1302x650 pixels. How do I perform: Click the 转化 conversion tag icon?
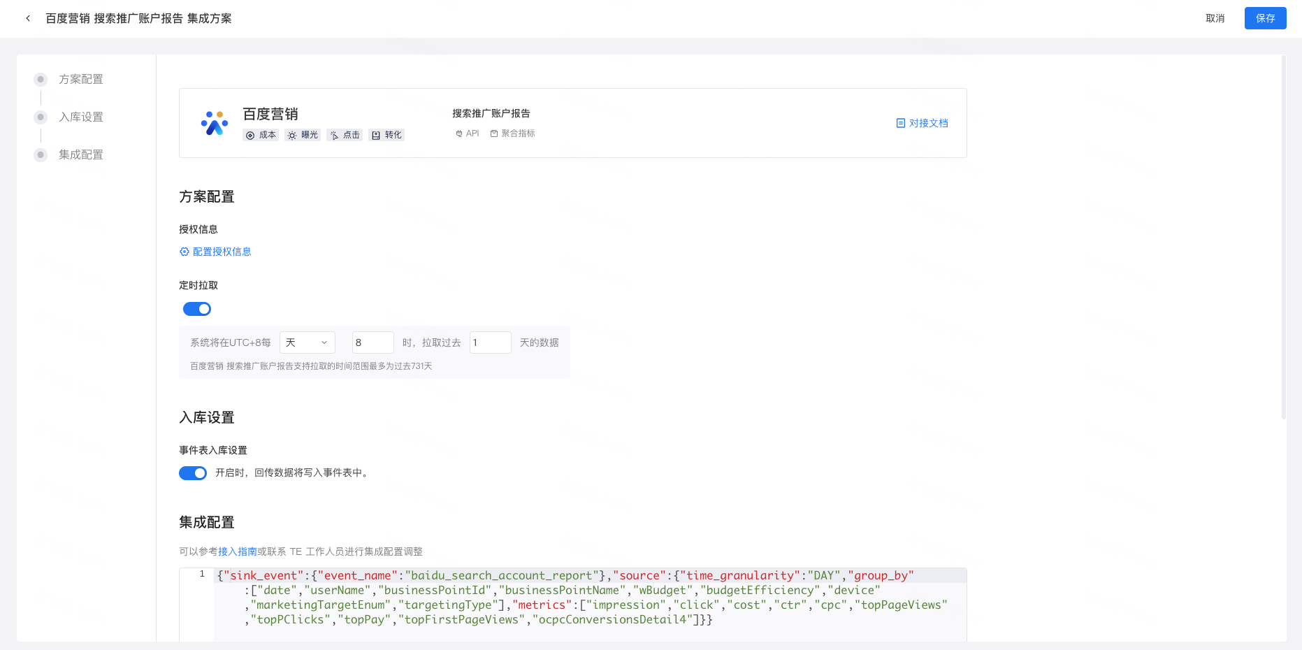click(x=376, y=135)
